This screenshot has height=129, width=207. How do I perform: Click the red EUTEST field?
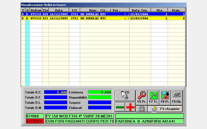(35, 121)
